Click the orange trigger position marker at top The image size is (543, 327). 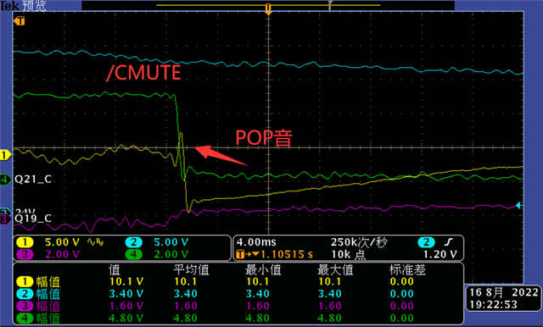(x=268, y=8)
